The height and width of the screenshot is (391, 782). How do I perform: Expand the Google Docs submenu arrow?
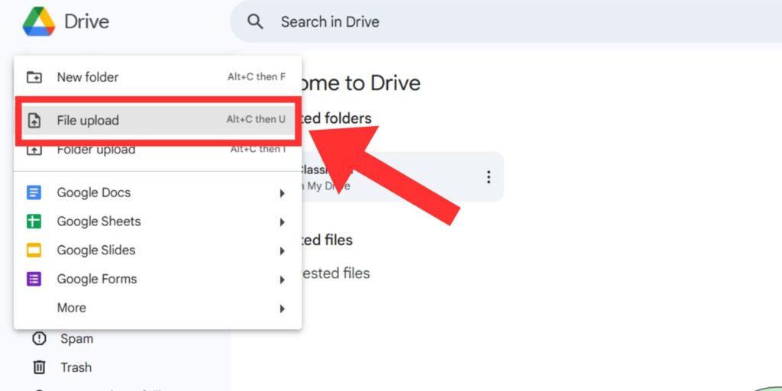283,193
